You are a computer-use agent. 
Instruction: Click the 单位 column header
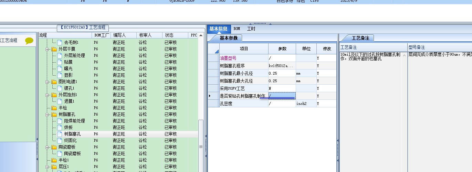(306, 49)
